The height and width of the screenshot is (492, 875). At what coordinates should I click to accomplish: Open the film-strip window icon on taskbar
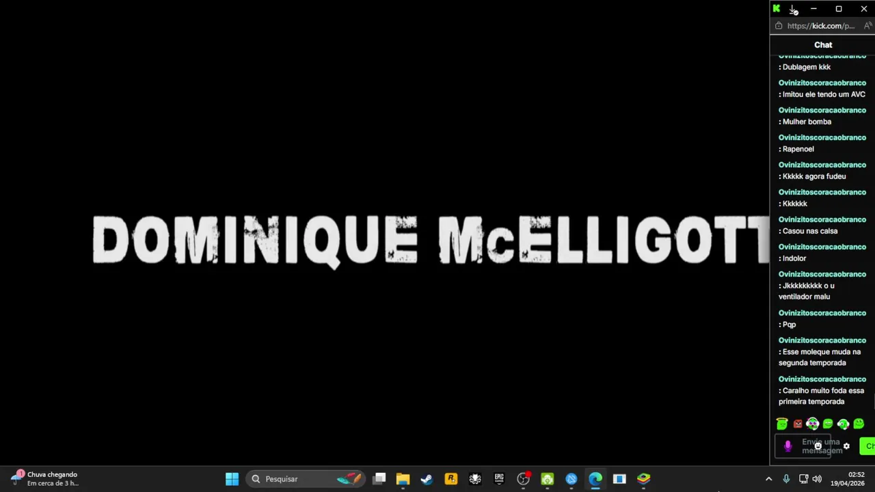pyautogui.click(x=619, y=479)
